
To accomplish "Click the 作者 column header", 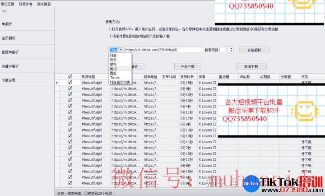I will coord(208,77).
